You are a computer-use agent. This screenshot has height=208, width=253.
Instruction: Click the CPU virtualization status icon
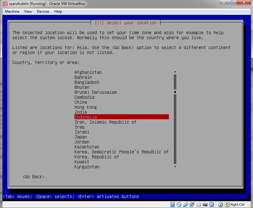coord(211,205)
